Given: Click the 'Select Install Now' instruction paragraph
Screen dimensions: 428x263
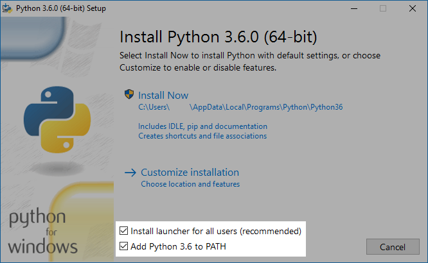Looking at the screenshot, I should tap(250, 61).
